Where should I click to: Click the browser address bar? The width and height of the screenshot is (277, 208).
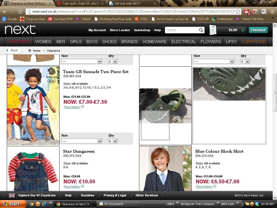[133, 11]
